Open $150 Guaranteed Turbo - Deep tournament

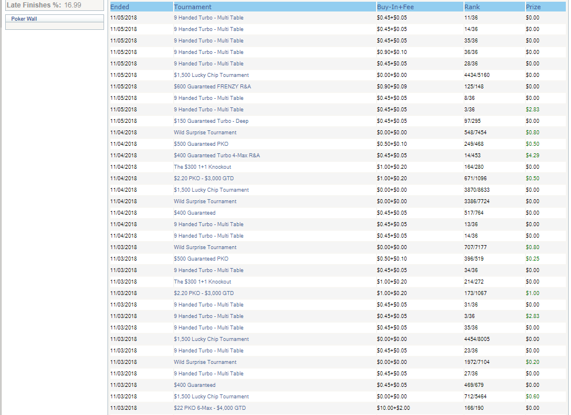coord(211,121)
